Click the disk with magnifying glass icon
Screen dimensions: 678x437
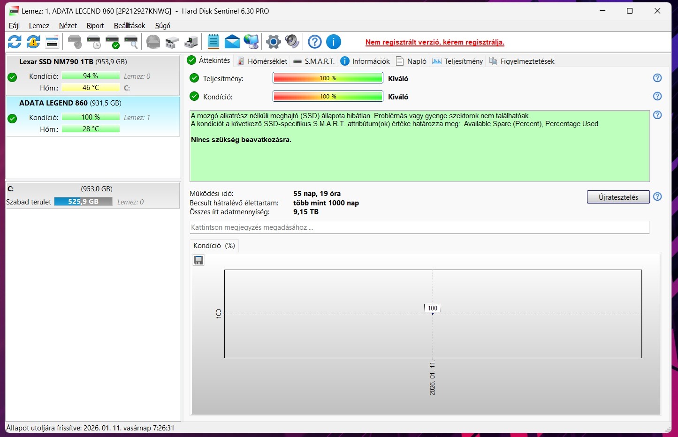(131, 42)
